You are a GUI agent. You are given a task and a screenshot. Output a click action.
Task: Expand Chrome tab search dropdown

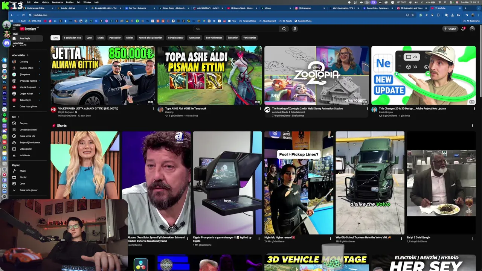pos(478,8)
